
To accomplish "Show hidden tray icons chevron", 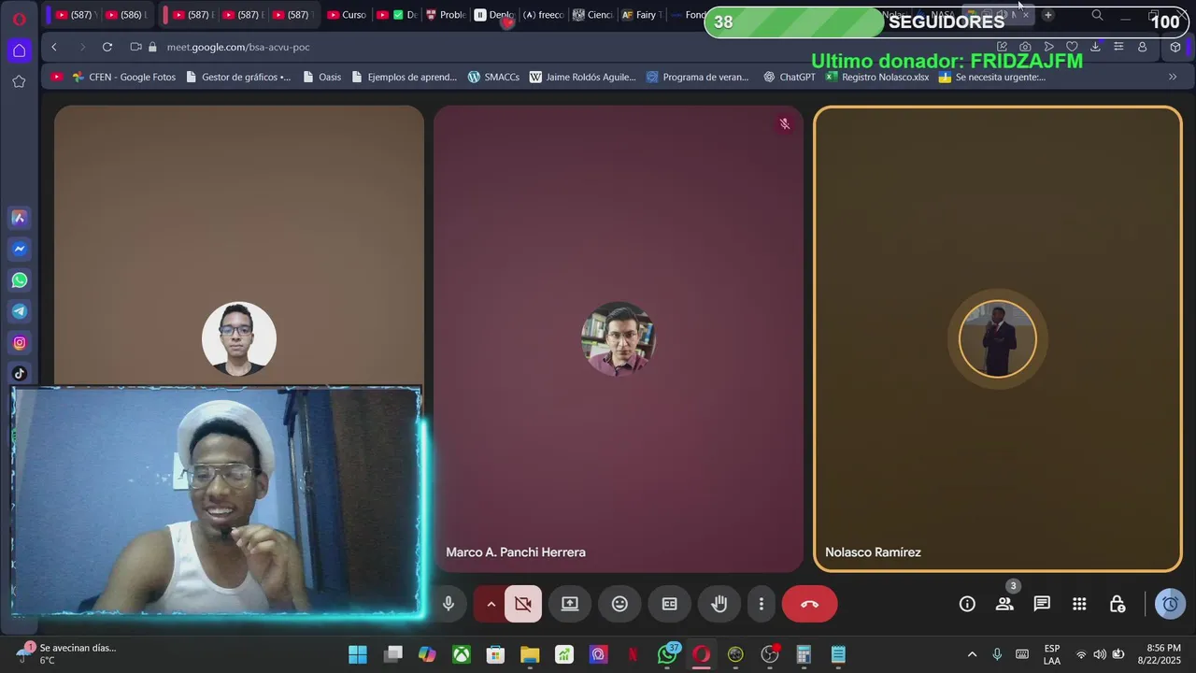I will [972, 654].
